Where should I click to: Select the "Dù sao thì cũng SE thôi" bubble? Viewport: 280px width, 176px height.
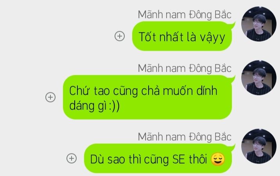click(158, 158)
